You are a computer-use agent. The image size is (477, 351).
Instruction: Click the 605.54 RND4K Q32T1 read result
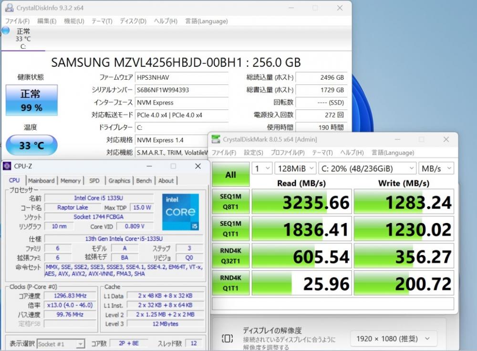(302, 255)
